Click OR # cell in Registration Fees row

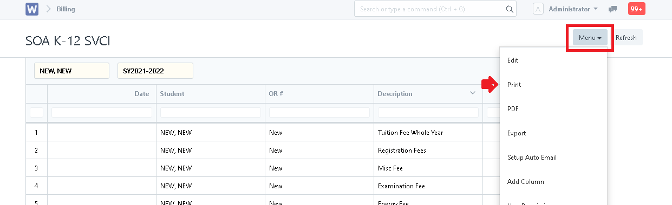coord(319,151)
